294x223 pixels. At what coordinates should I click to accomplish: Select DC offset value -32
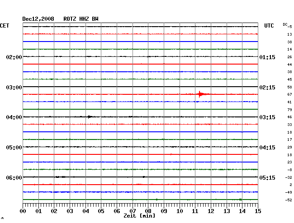tap(289, 177)
